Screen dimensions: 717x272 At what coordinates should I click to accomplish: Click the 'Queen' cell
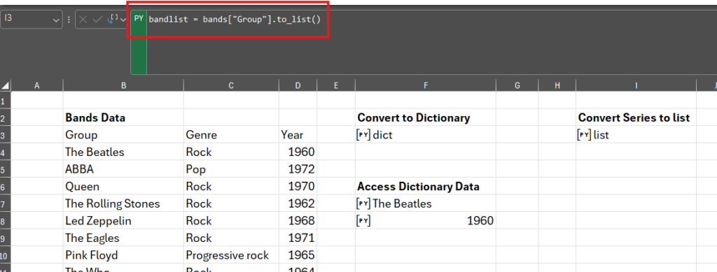click(x=123, y=186)
